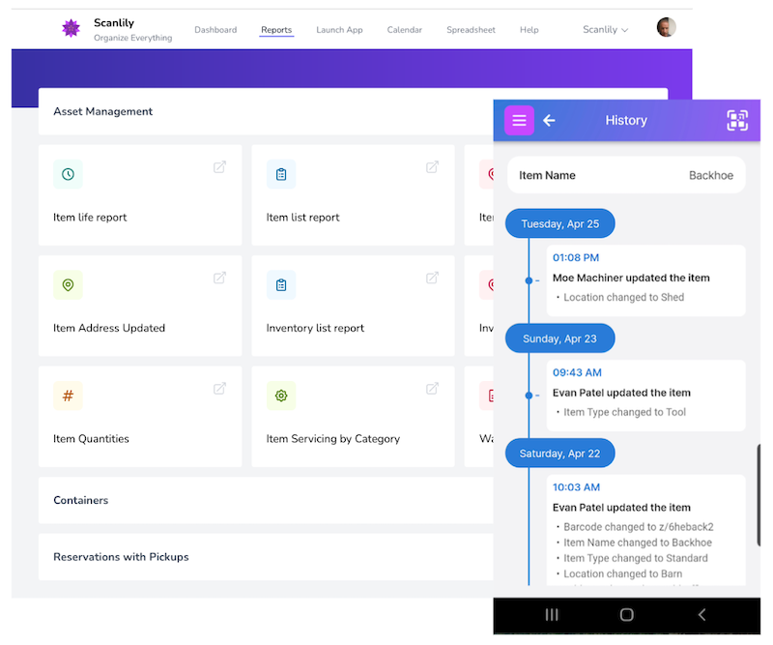Viewport: 773px width, 645px height.
Task: Click the Inventory list report clipboard icon
Action: (x=281, y=285)
